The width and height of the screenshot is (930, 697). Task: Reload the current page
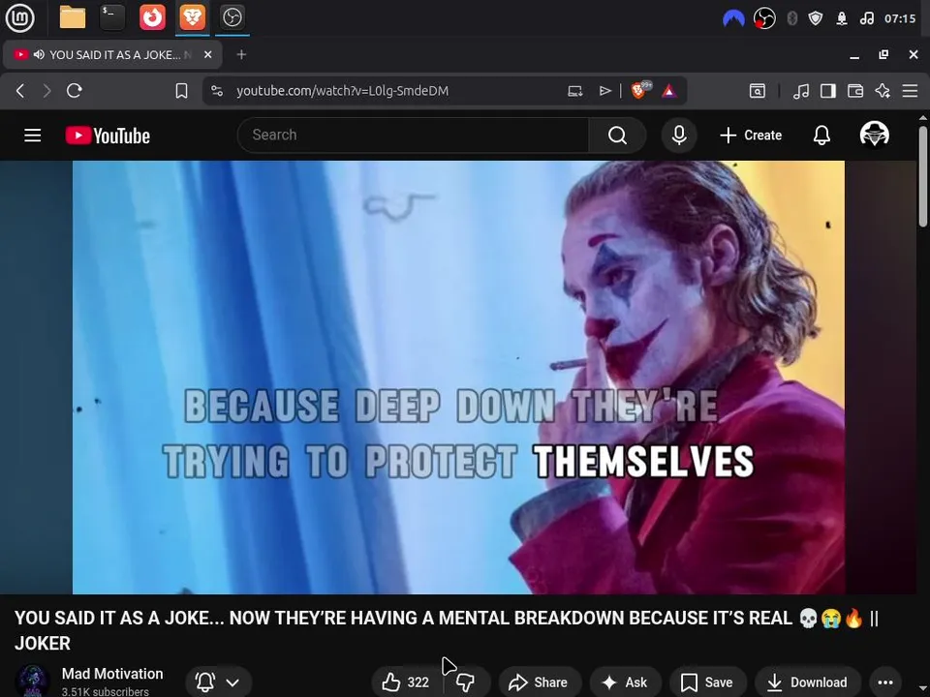(75, 91)
